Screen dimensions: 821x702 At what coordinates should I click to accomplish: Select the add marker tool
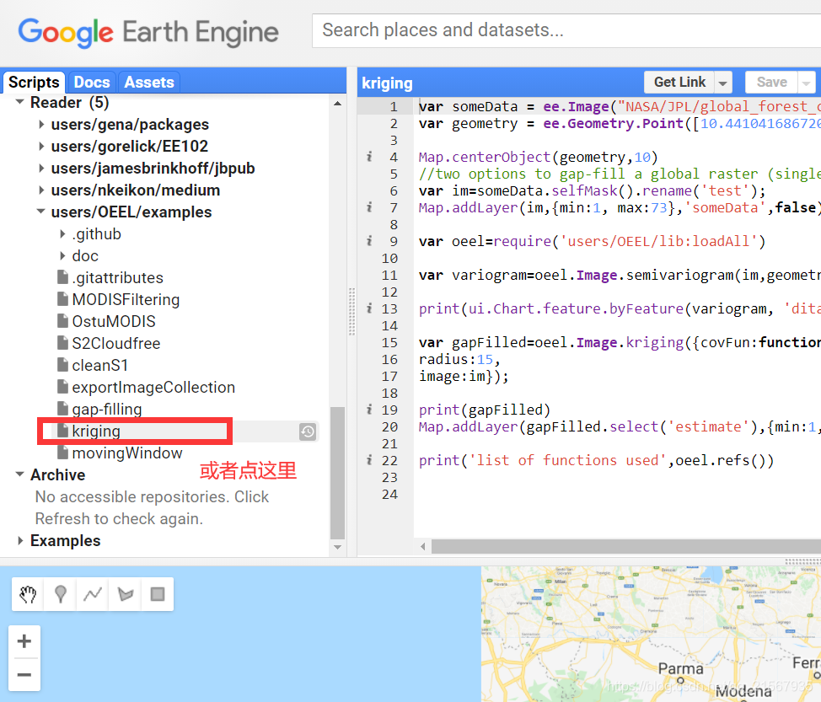60,594
